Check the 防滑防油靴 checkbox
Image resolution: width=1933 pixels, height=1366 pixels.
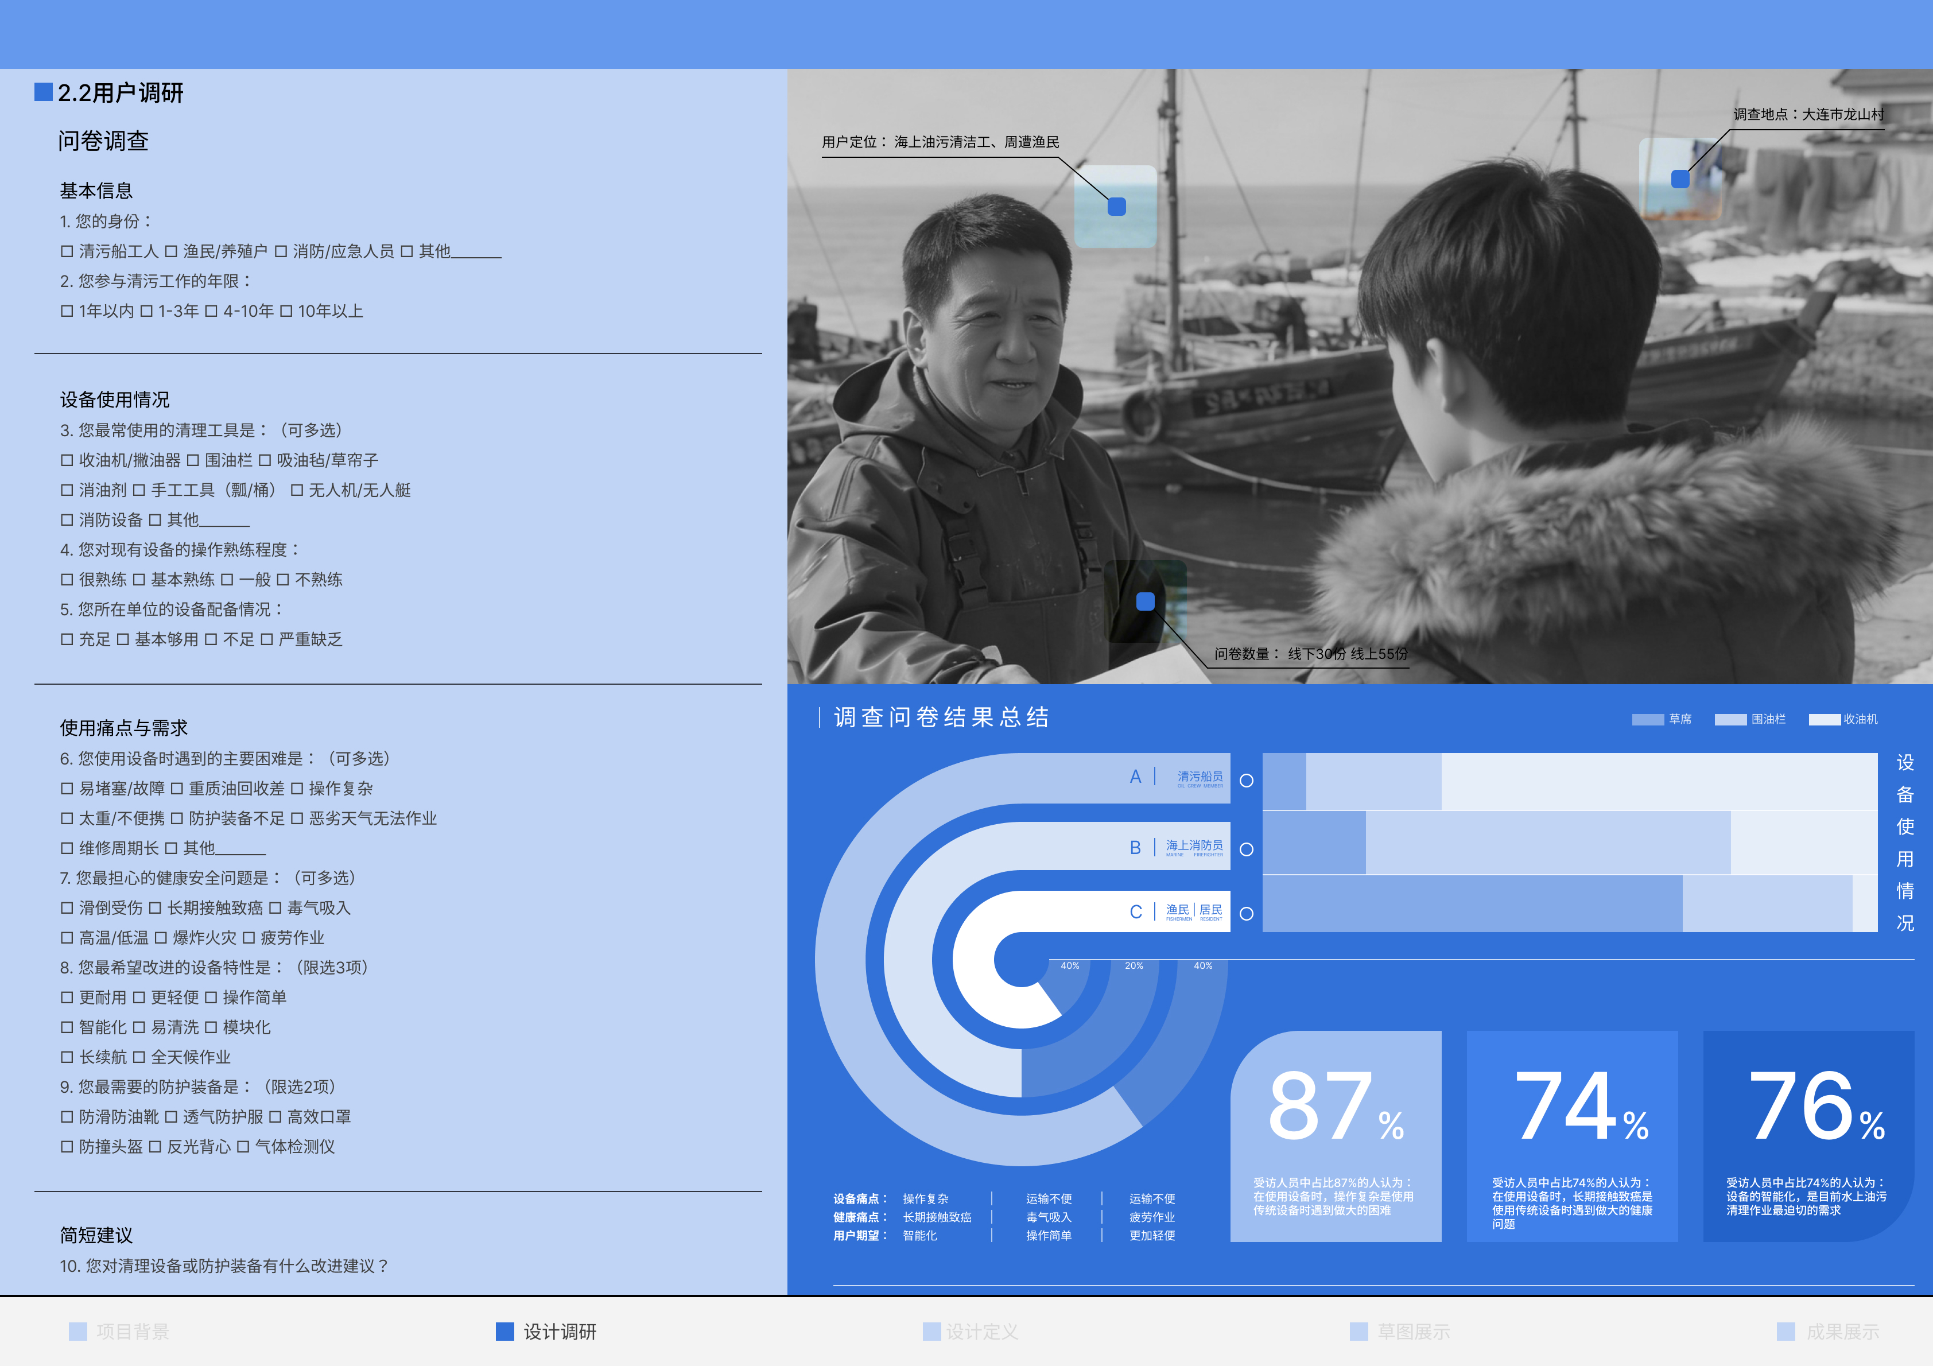pyautogui.click(x=67, y=1117)
